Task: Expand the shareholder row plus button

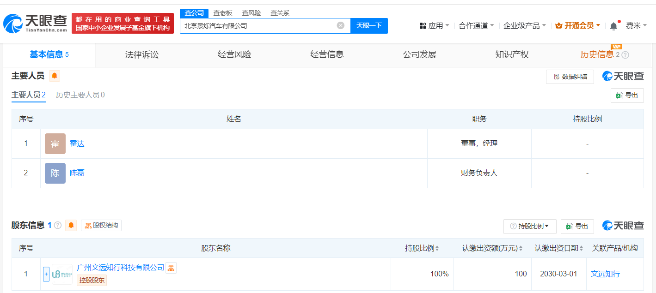Action: click(46, 274)
